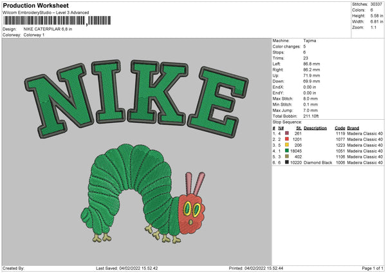Screen dimensions: 386x273
Task: Click the yellow swatch for code 1223
Action: [x=287, y=145]
